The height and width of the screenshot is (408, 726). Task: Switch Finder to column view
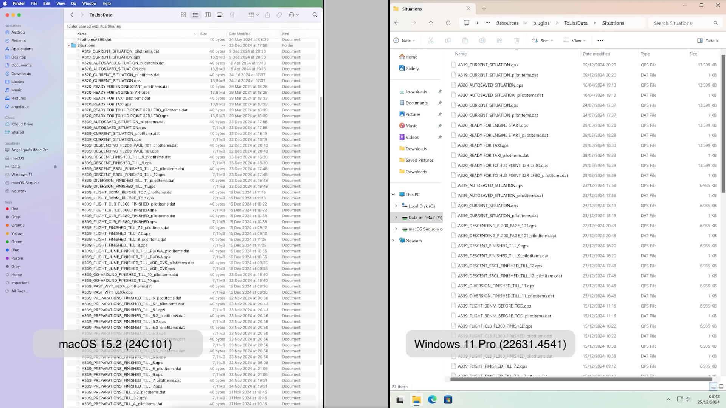(x=208, y=15)
